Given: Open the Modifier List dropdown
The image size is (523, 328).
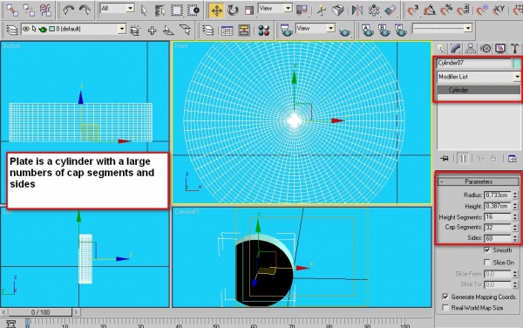Looking at the screenshot, I should [x=479, y=77].
